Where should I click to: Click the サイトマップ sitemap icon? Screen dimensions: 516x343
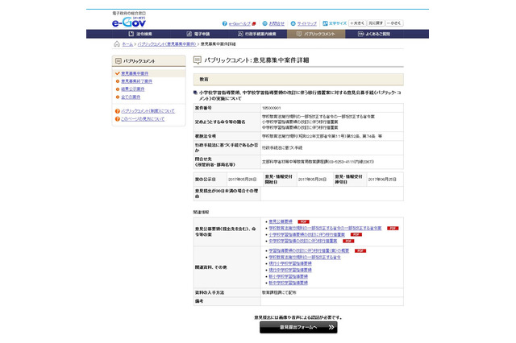(293, 23)
